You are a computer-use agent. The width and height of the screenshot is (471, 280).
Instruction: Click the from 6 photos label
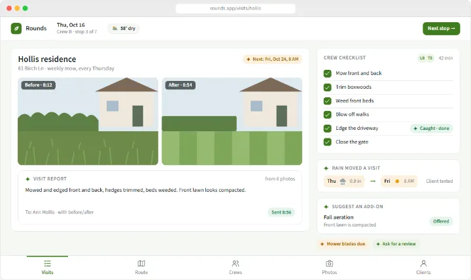[x=280, y=179]
